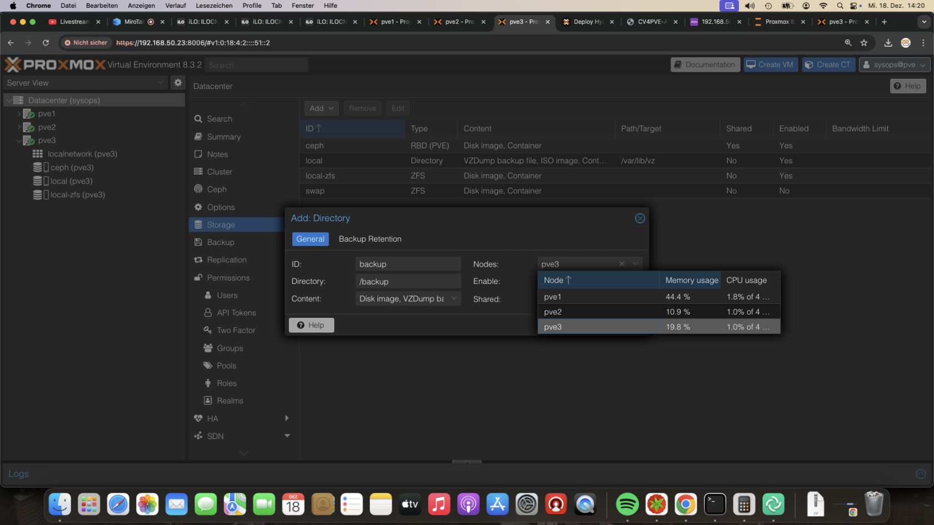Open the API Tokens page

(236, 313)
